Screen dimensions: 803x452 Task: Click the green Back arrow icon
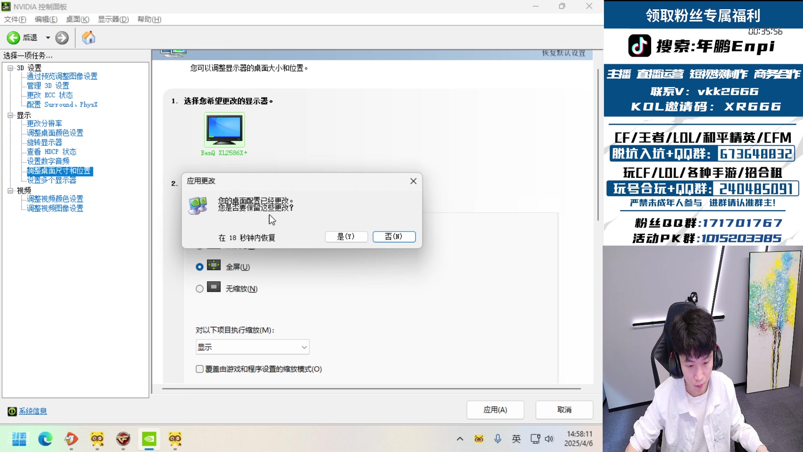(13, 38)
